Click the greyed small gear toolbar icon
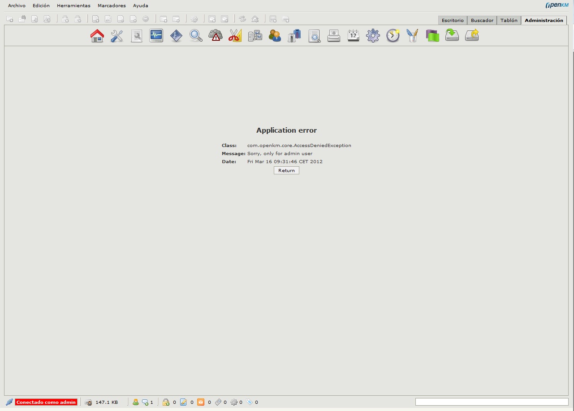This screenshot has height=411, width=574. [x=194, y=19]
